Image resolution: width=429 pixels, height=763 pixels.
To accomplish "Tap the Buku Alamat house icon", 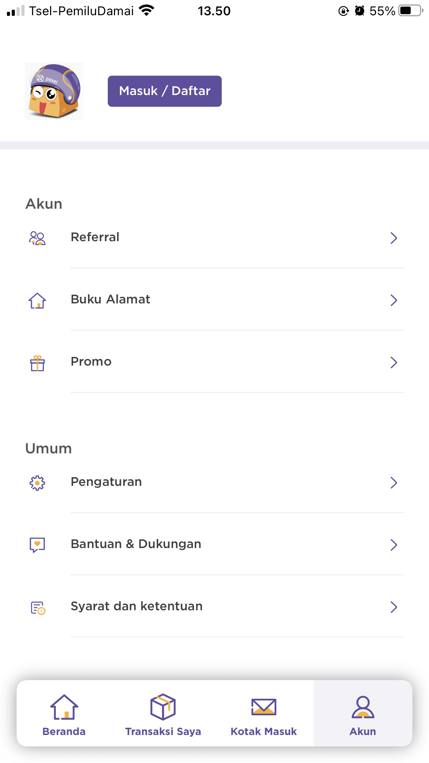I will click(37, 300).
